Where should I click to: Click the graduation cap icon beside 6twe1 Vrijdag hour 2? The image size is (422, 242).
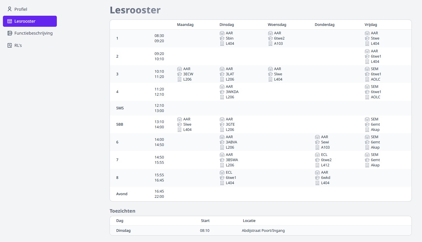tap(367, 56)
